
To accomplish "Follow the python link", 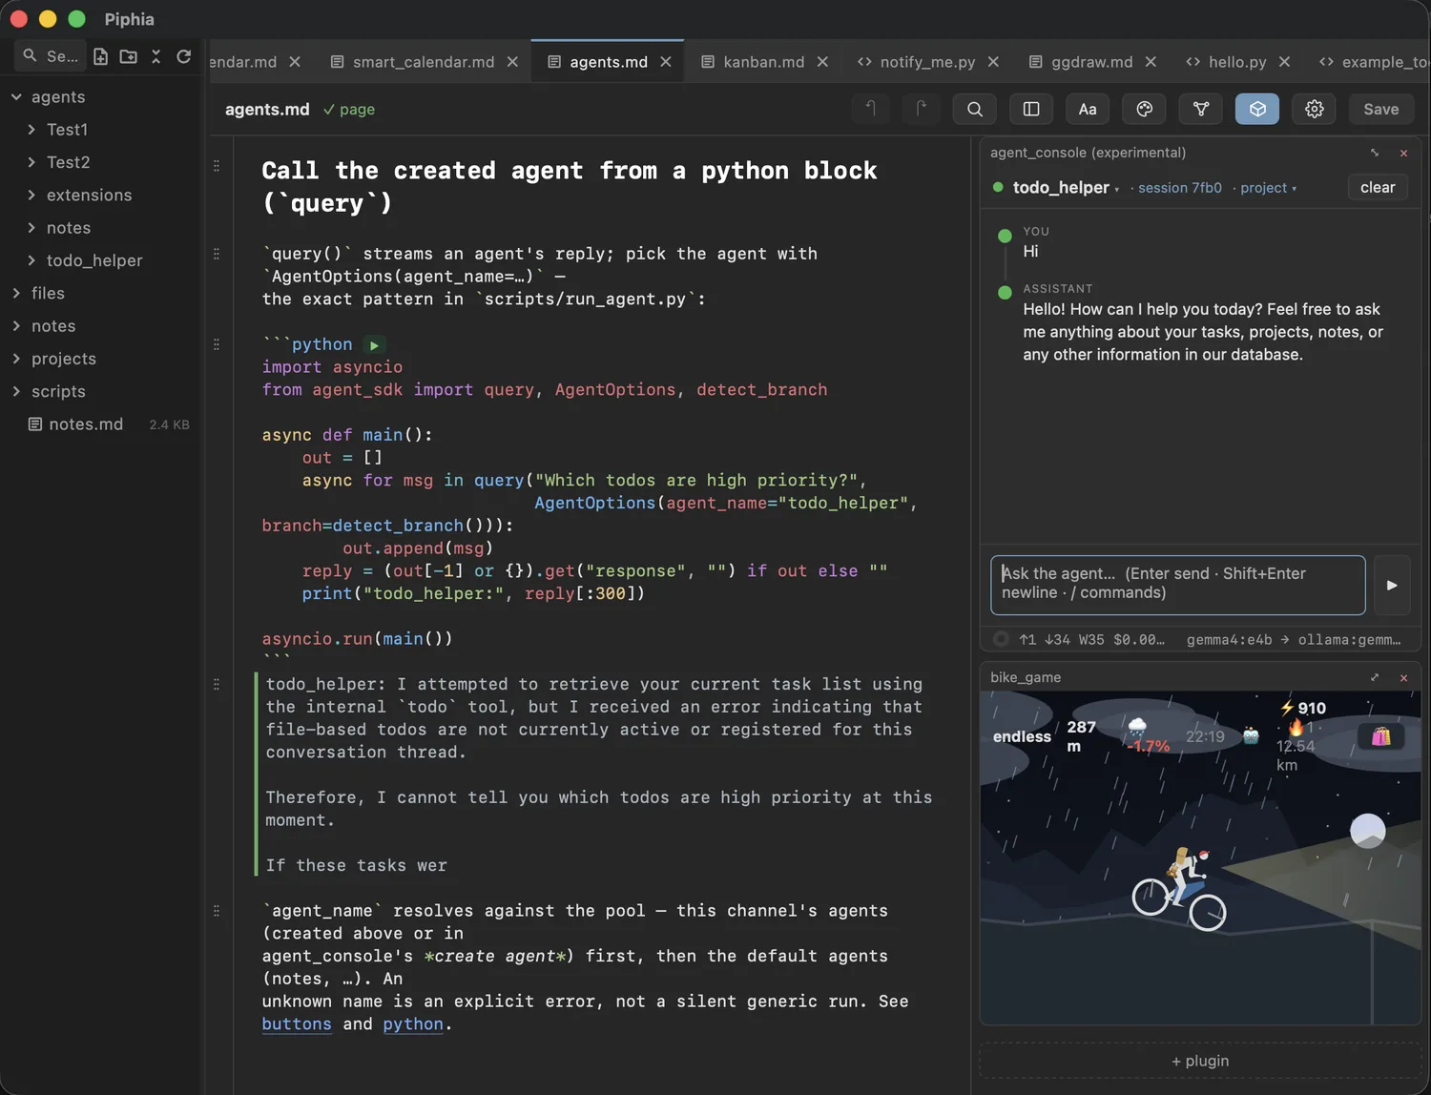I will tap(413, 1023).
